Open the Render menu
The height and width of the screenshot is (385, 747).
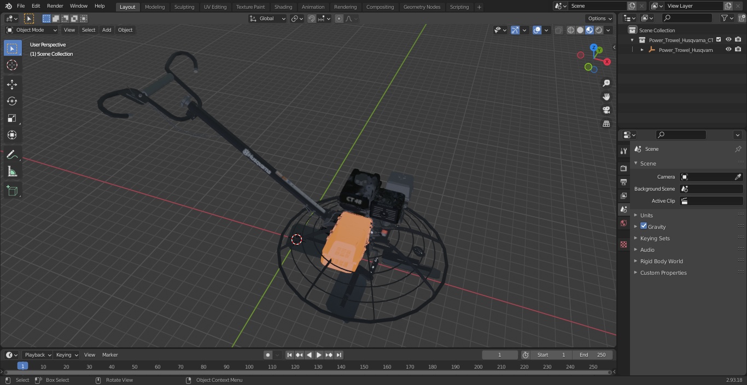pos(55,6)
